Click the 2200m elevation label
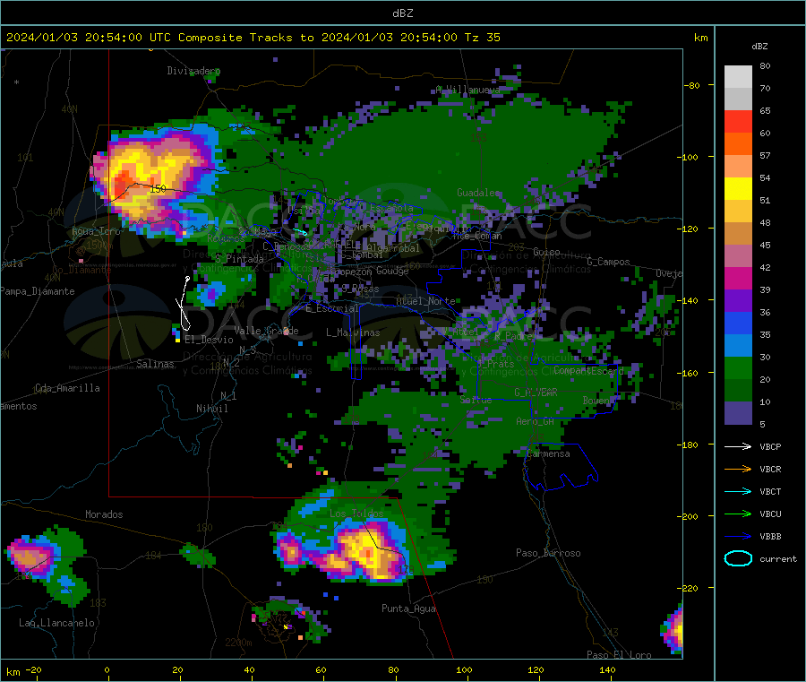 click(238, 643)
